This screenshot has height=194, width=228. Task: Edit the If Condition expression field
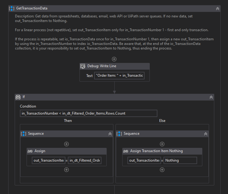[x=89, y=113]
